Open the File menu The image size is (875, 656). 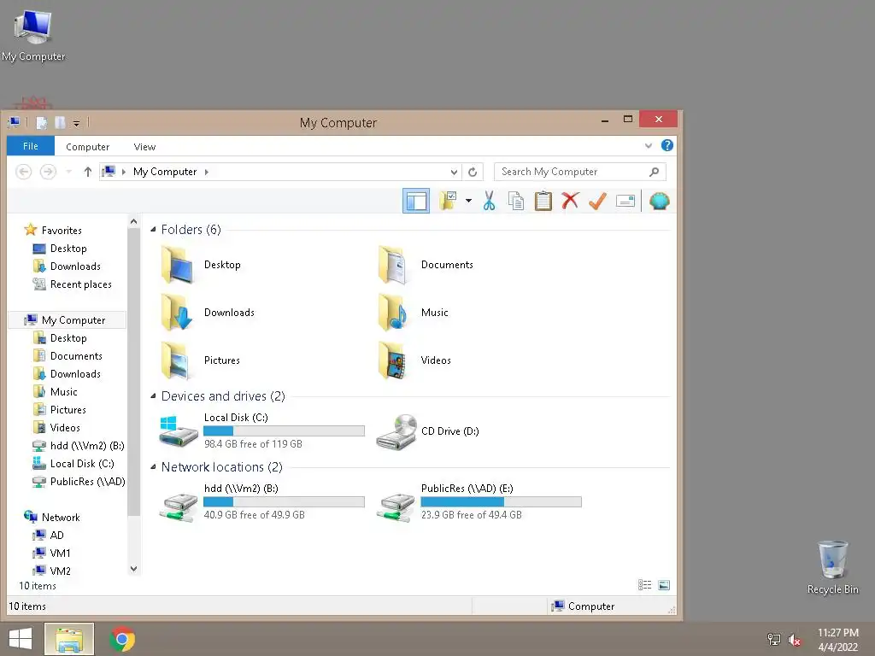31,146
